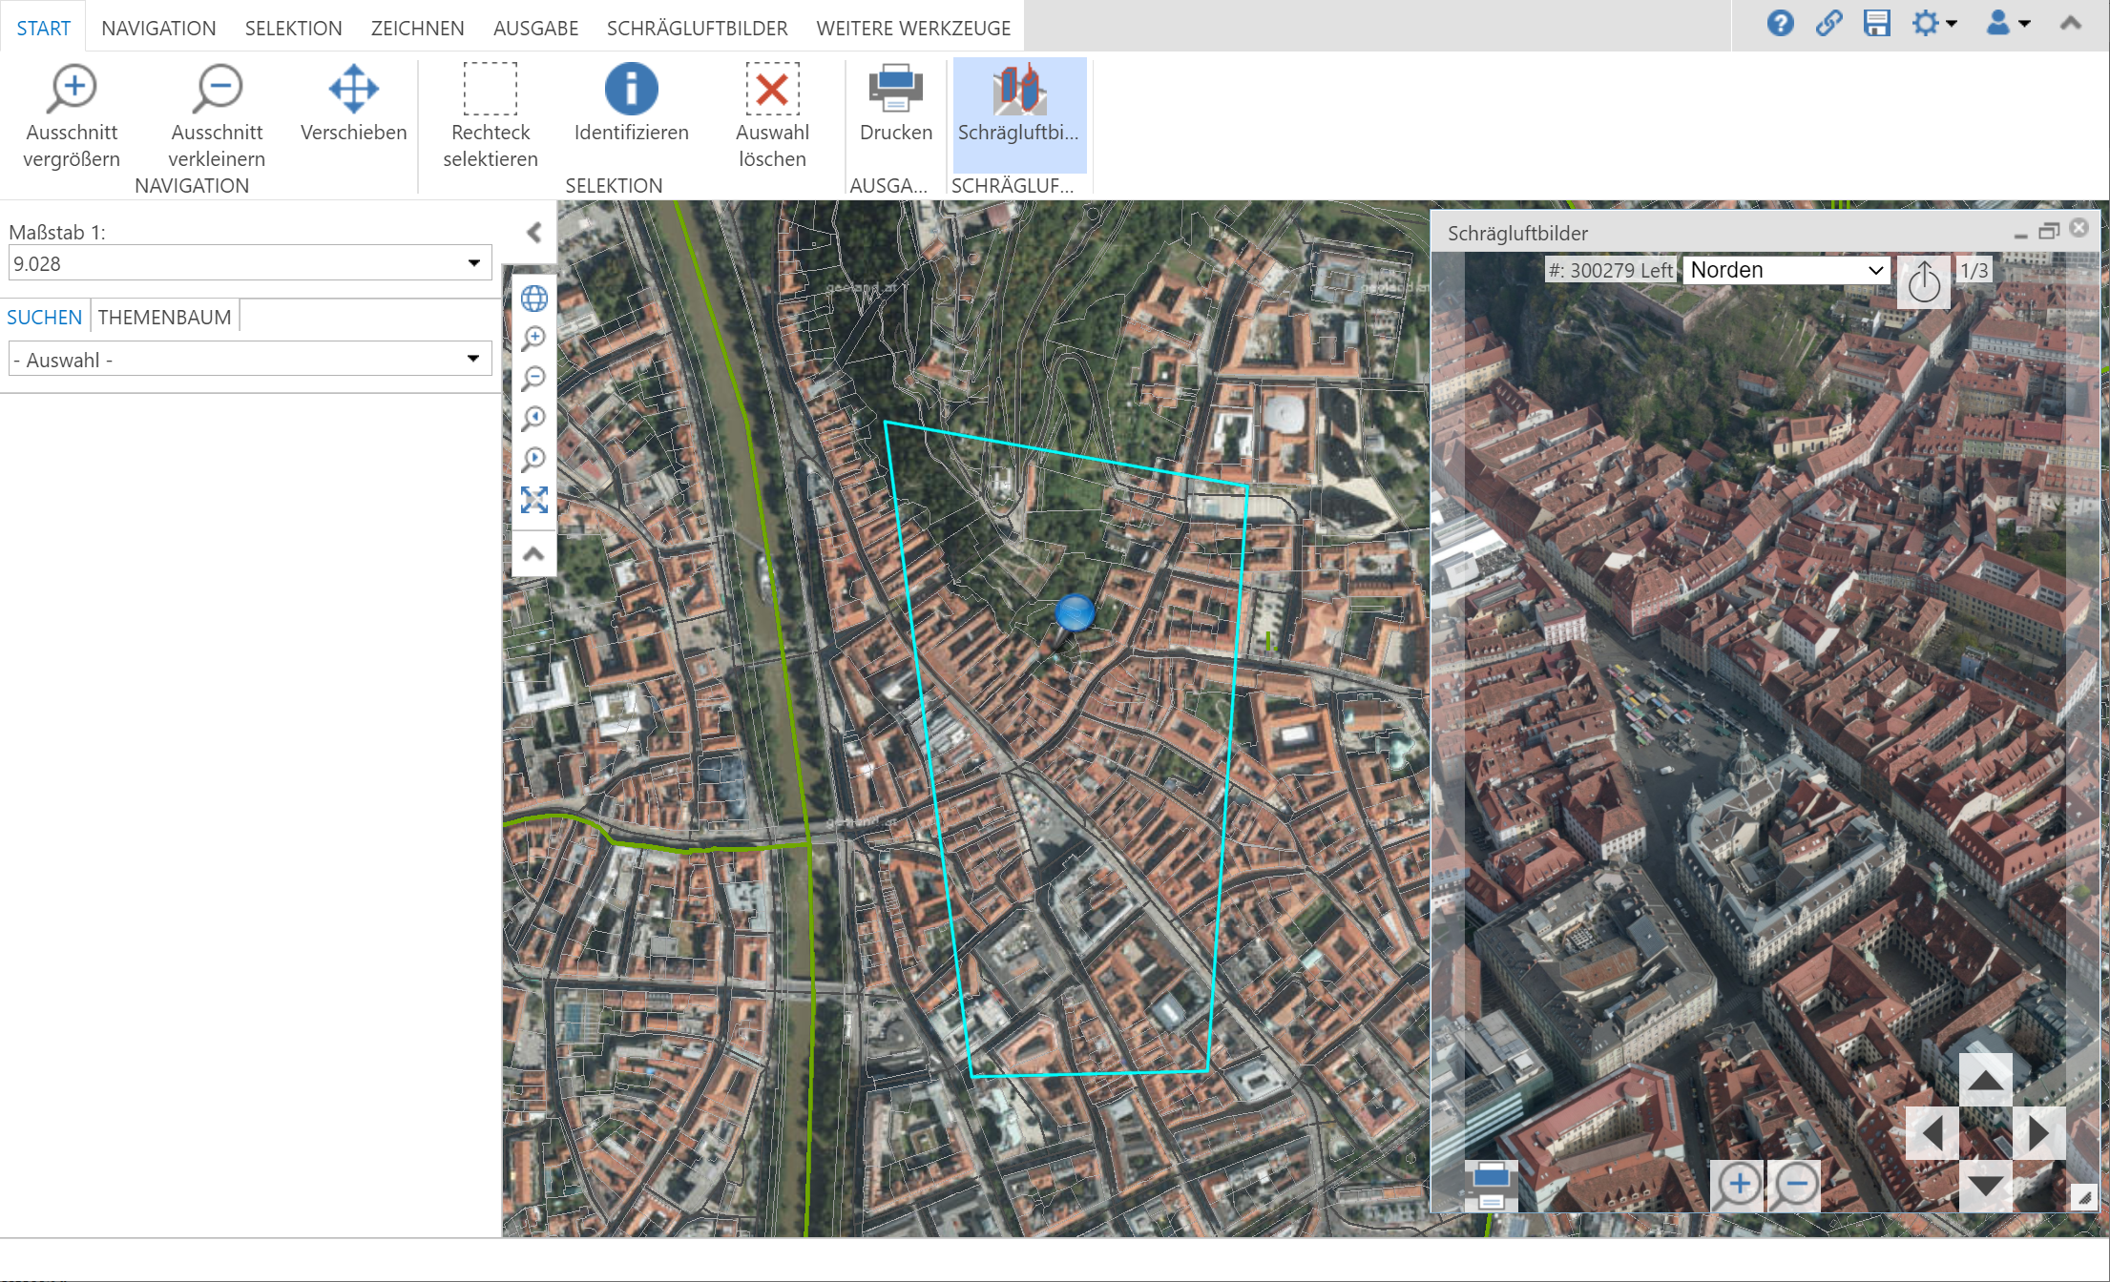Activate the Verschieben pan tool
2110x1282 pixels.
click(x=353, y=103)
